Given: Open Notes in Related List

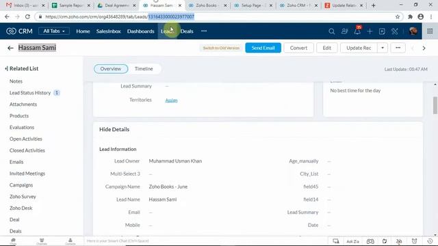Looking at the screenshot, I should (x=16, y=81).
